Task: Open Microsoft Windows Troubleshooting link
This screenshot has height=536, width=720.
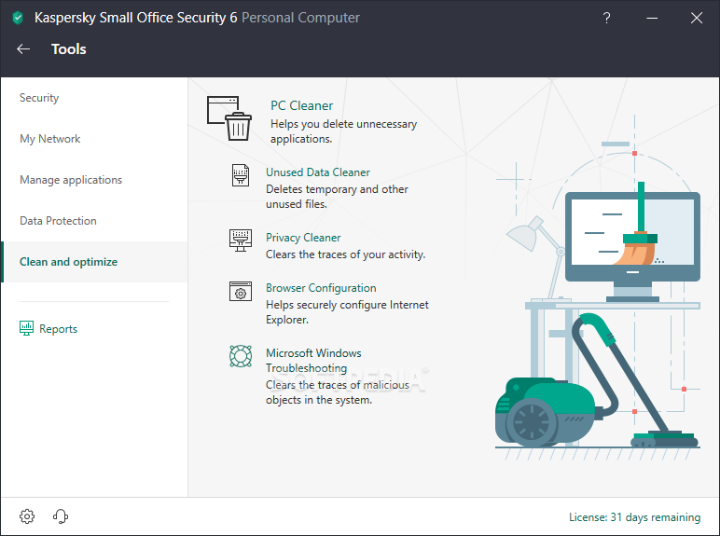Action: pyautogui.click(x=313, y=360)
